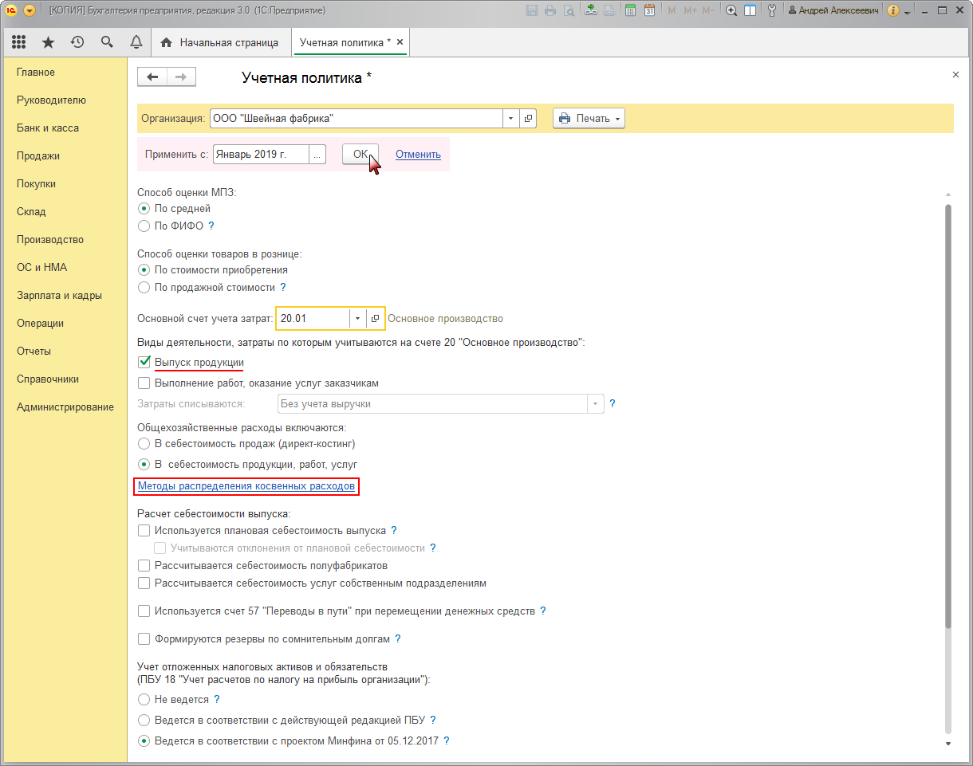
Task: Open organization card button beside Организация
Action: tap(528, 118)
